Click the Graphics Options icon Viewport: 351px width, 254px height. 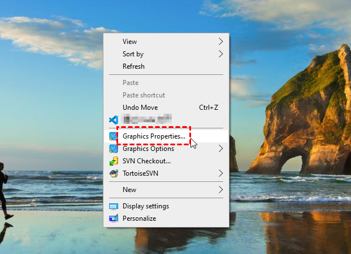(x=114, y=149)
